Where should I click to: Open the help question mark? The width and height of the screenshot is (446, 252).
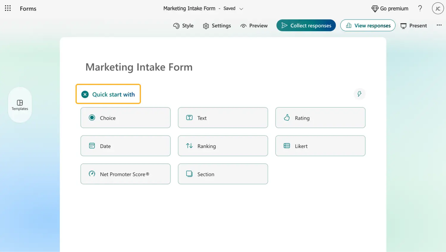coord(420,8)
